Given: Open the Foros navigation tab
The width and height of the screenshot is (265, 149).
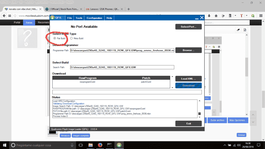Looking at the screenshot, I should coord(29,22).
